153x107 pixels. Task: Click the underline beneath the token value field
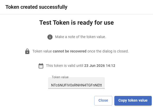(76, 88)
